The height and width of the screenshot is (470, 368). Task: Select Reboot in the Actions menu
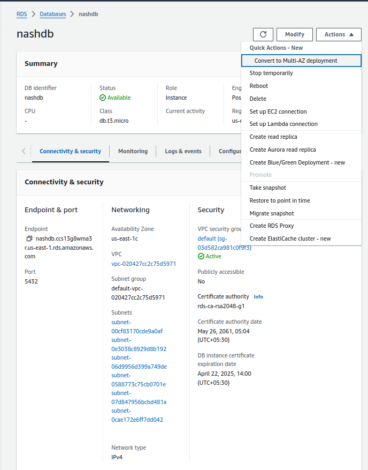click(x=259, y=86)
